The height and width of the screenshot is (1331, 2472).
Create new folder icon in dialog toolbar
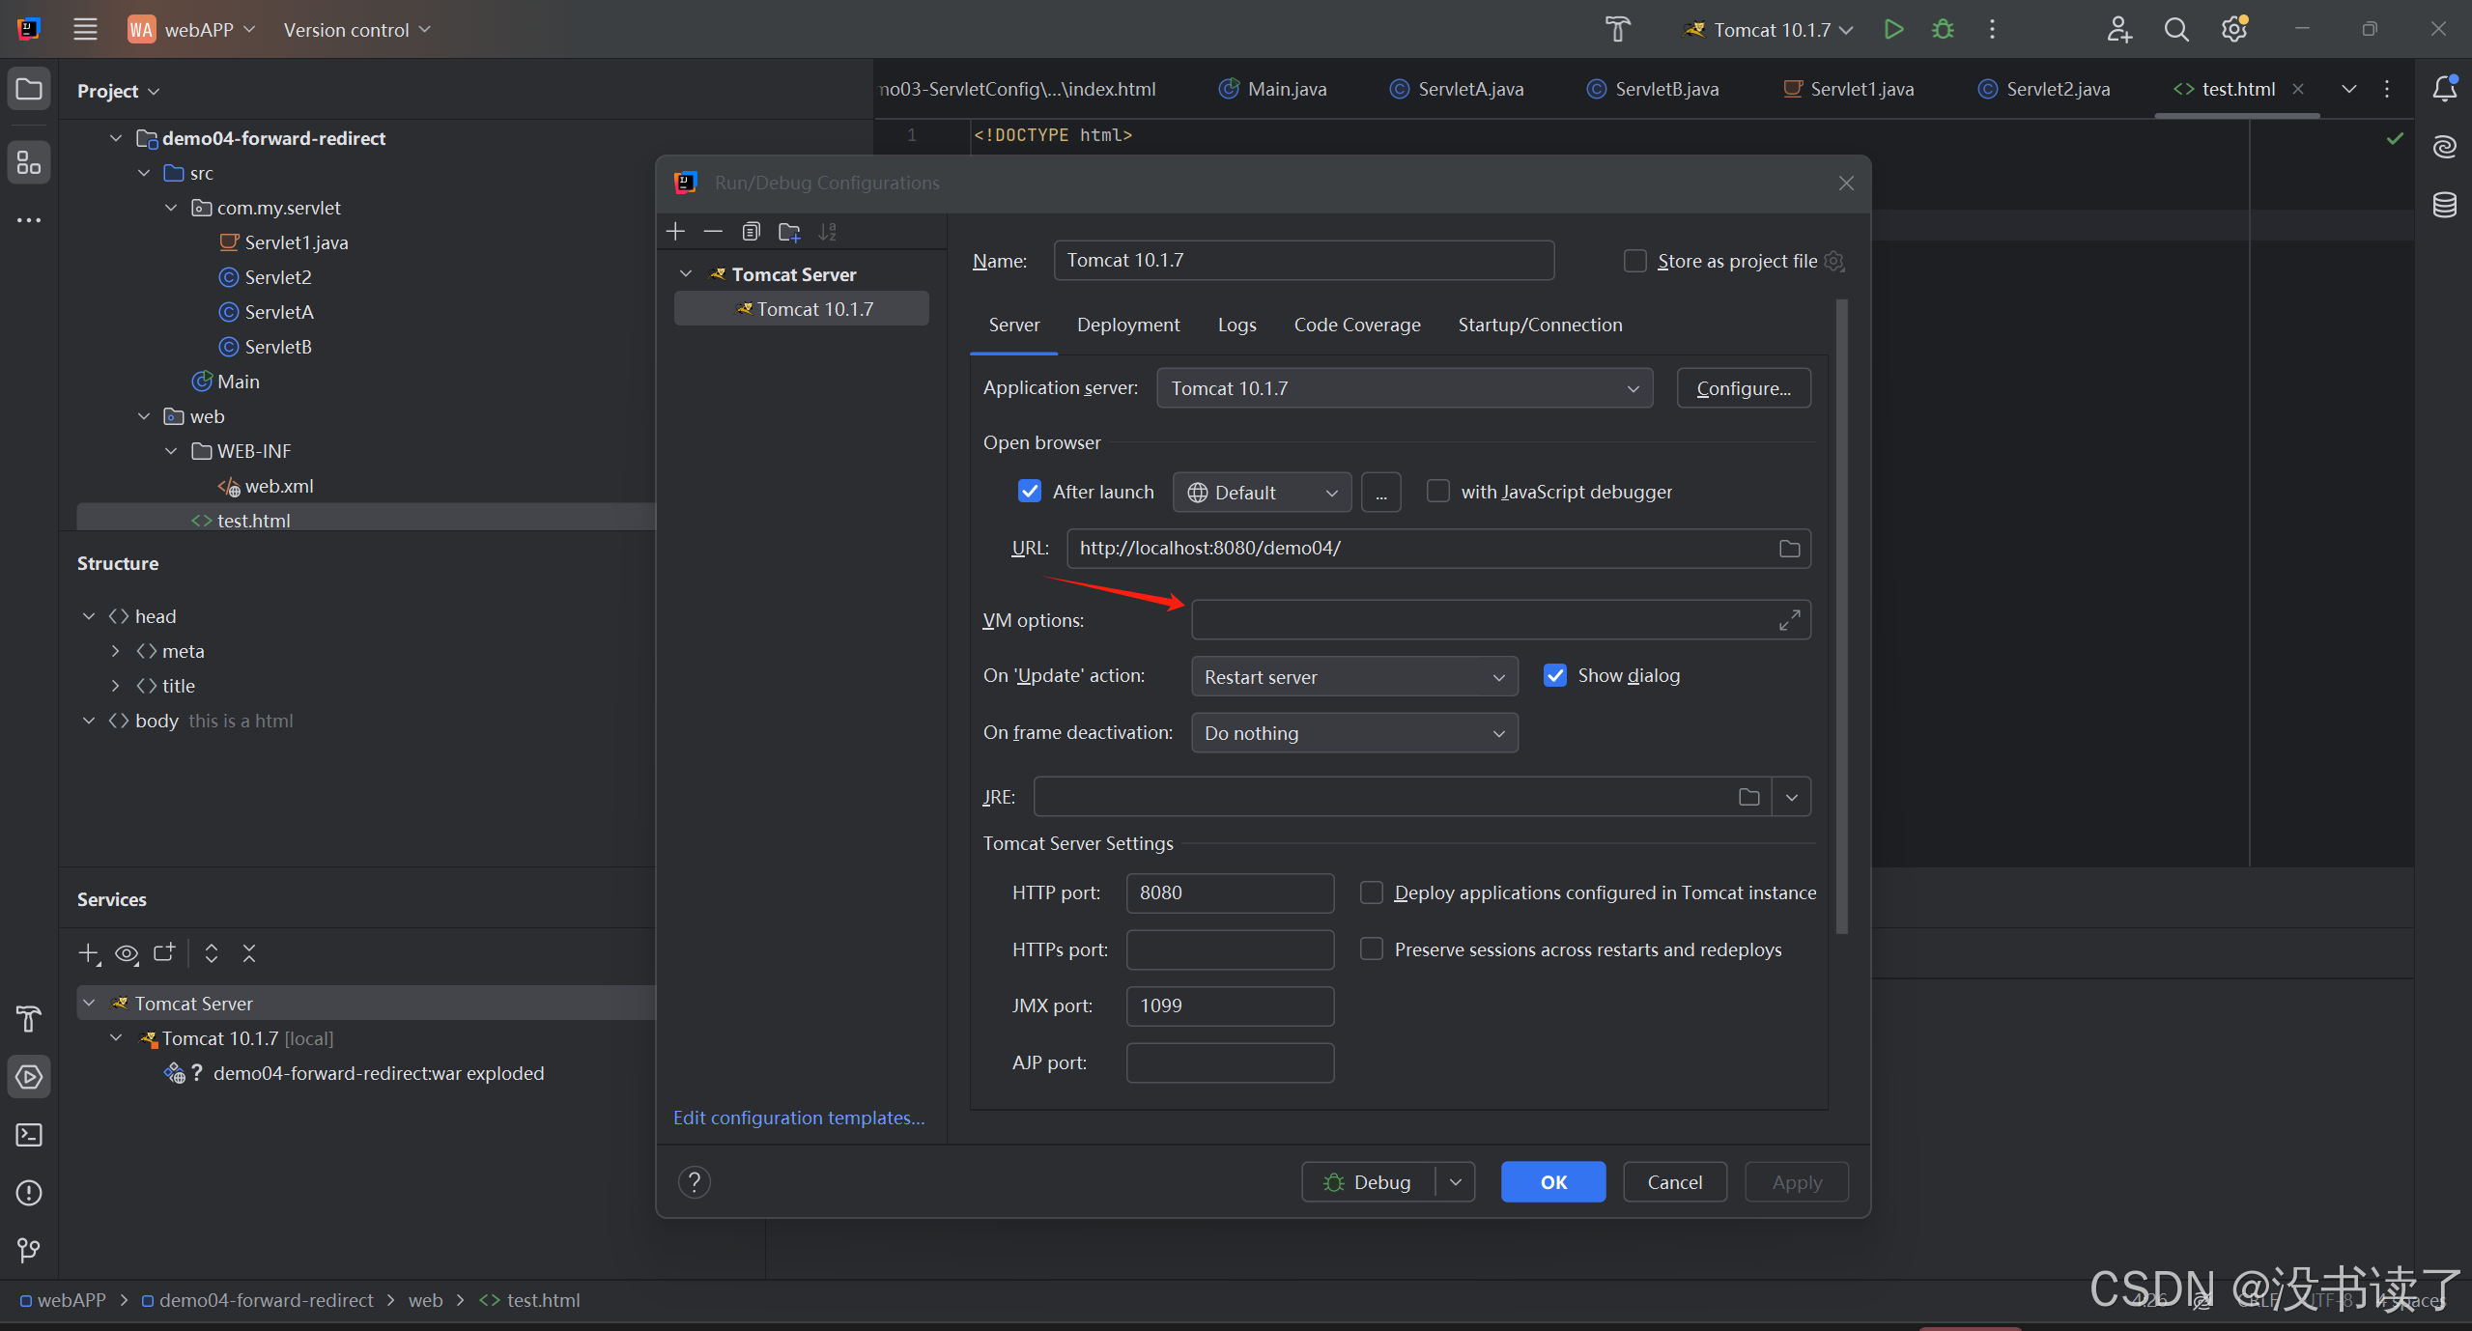(789, 232)
